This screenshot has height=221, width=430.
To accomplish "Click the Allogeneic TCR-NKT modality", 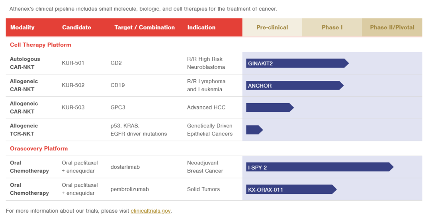I will click(24, 130).
